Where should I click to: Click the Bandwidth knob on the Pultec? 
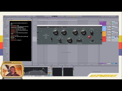click(x=70, y=40)
